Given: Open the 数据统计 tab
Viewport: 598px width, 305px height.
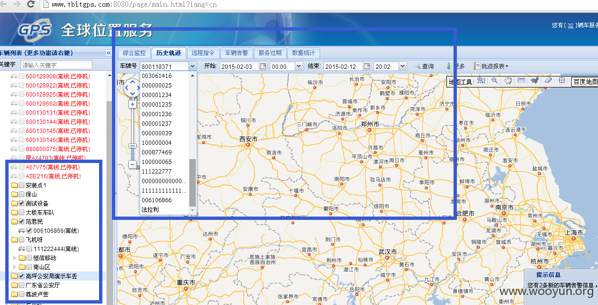Looking at the screenshot, I should pos(303,53).
